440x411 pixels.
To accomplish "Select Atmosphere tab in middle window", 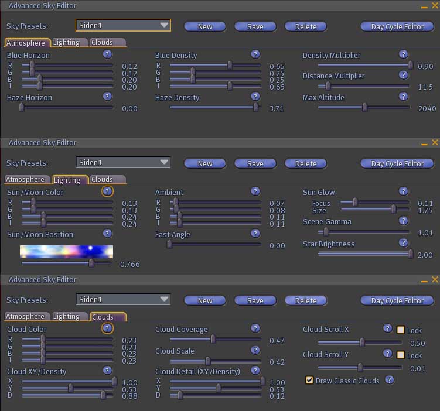I will click(27, 180).
